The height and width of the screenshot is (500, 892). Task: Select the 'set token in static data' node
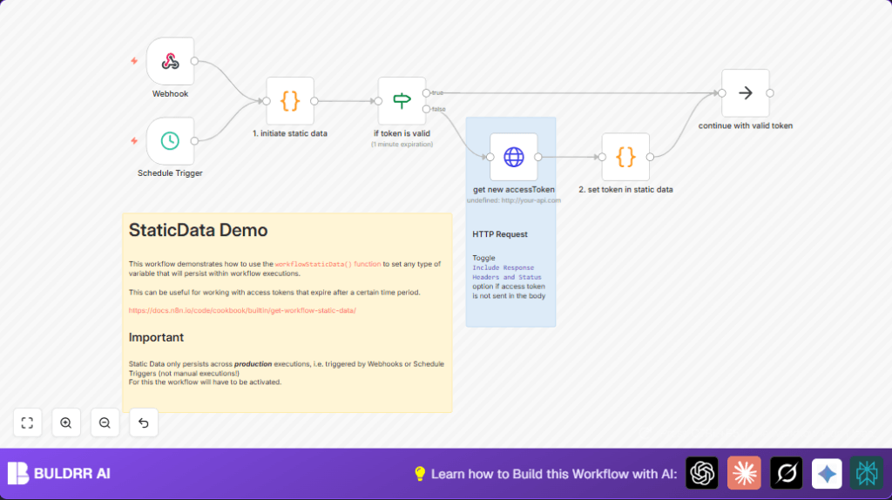point(625,157)
